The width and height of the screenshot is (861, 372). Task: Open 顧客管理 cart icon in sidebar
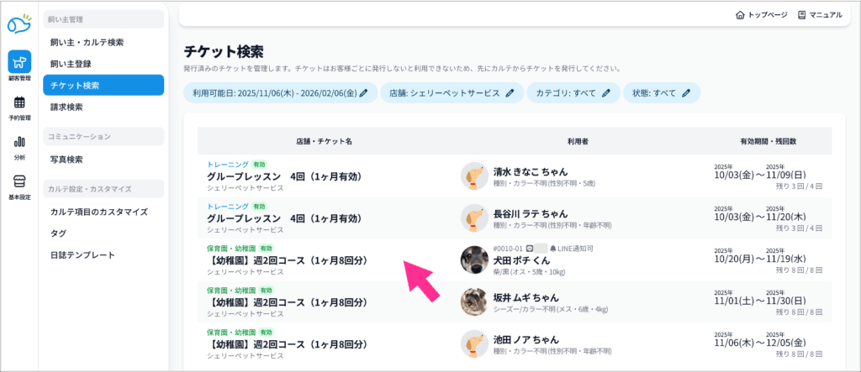coord(19,63)
